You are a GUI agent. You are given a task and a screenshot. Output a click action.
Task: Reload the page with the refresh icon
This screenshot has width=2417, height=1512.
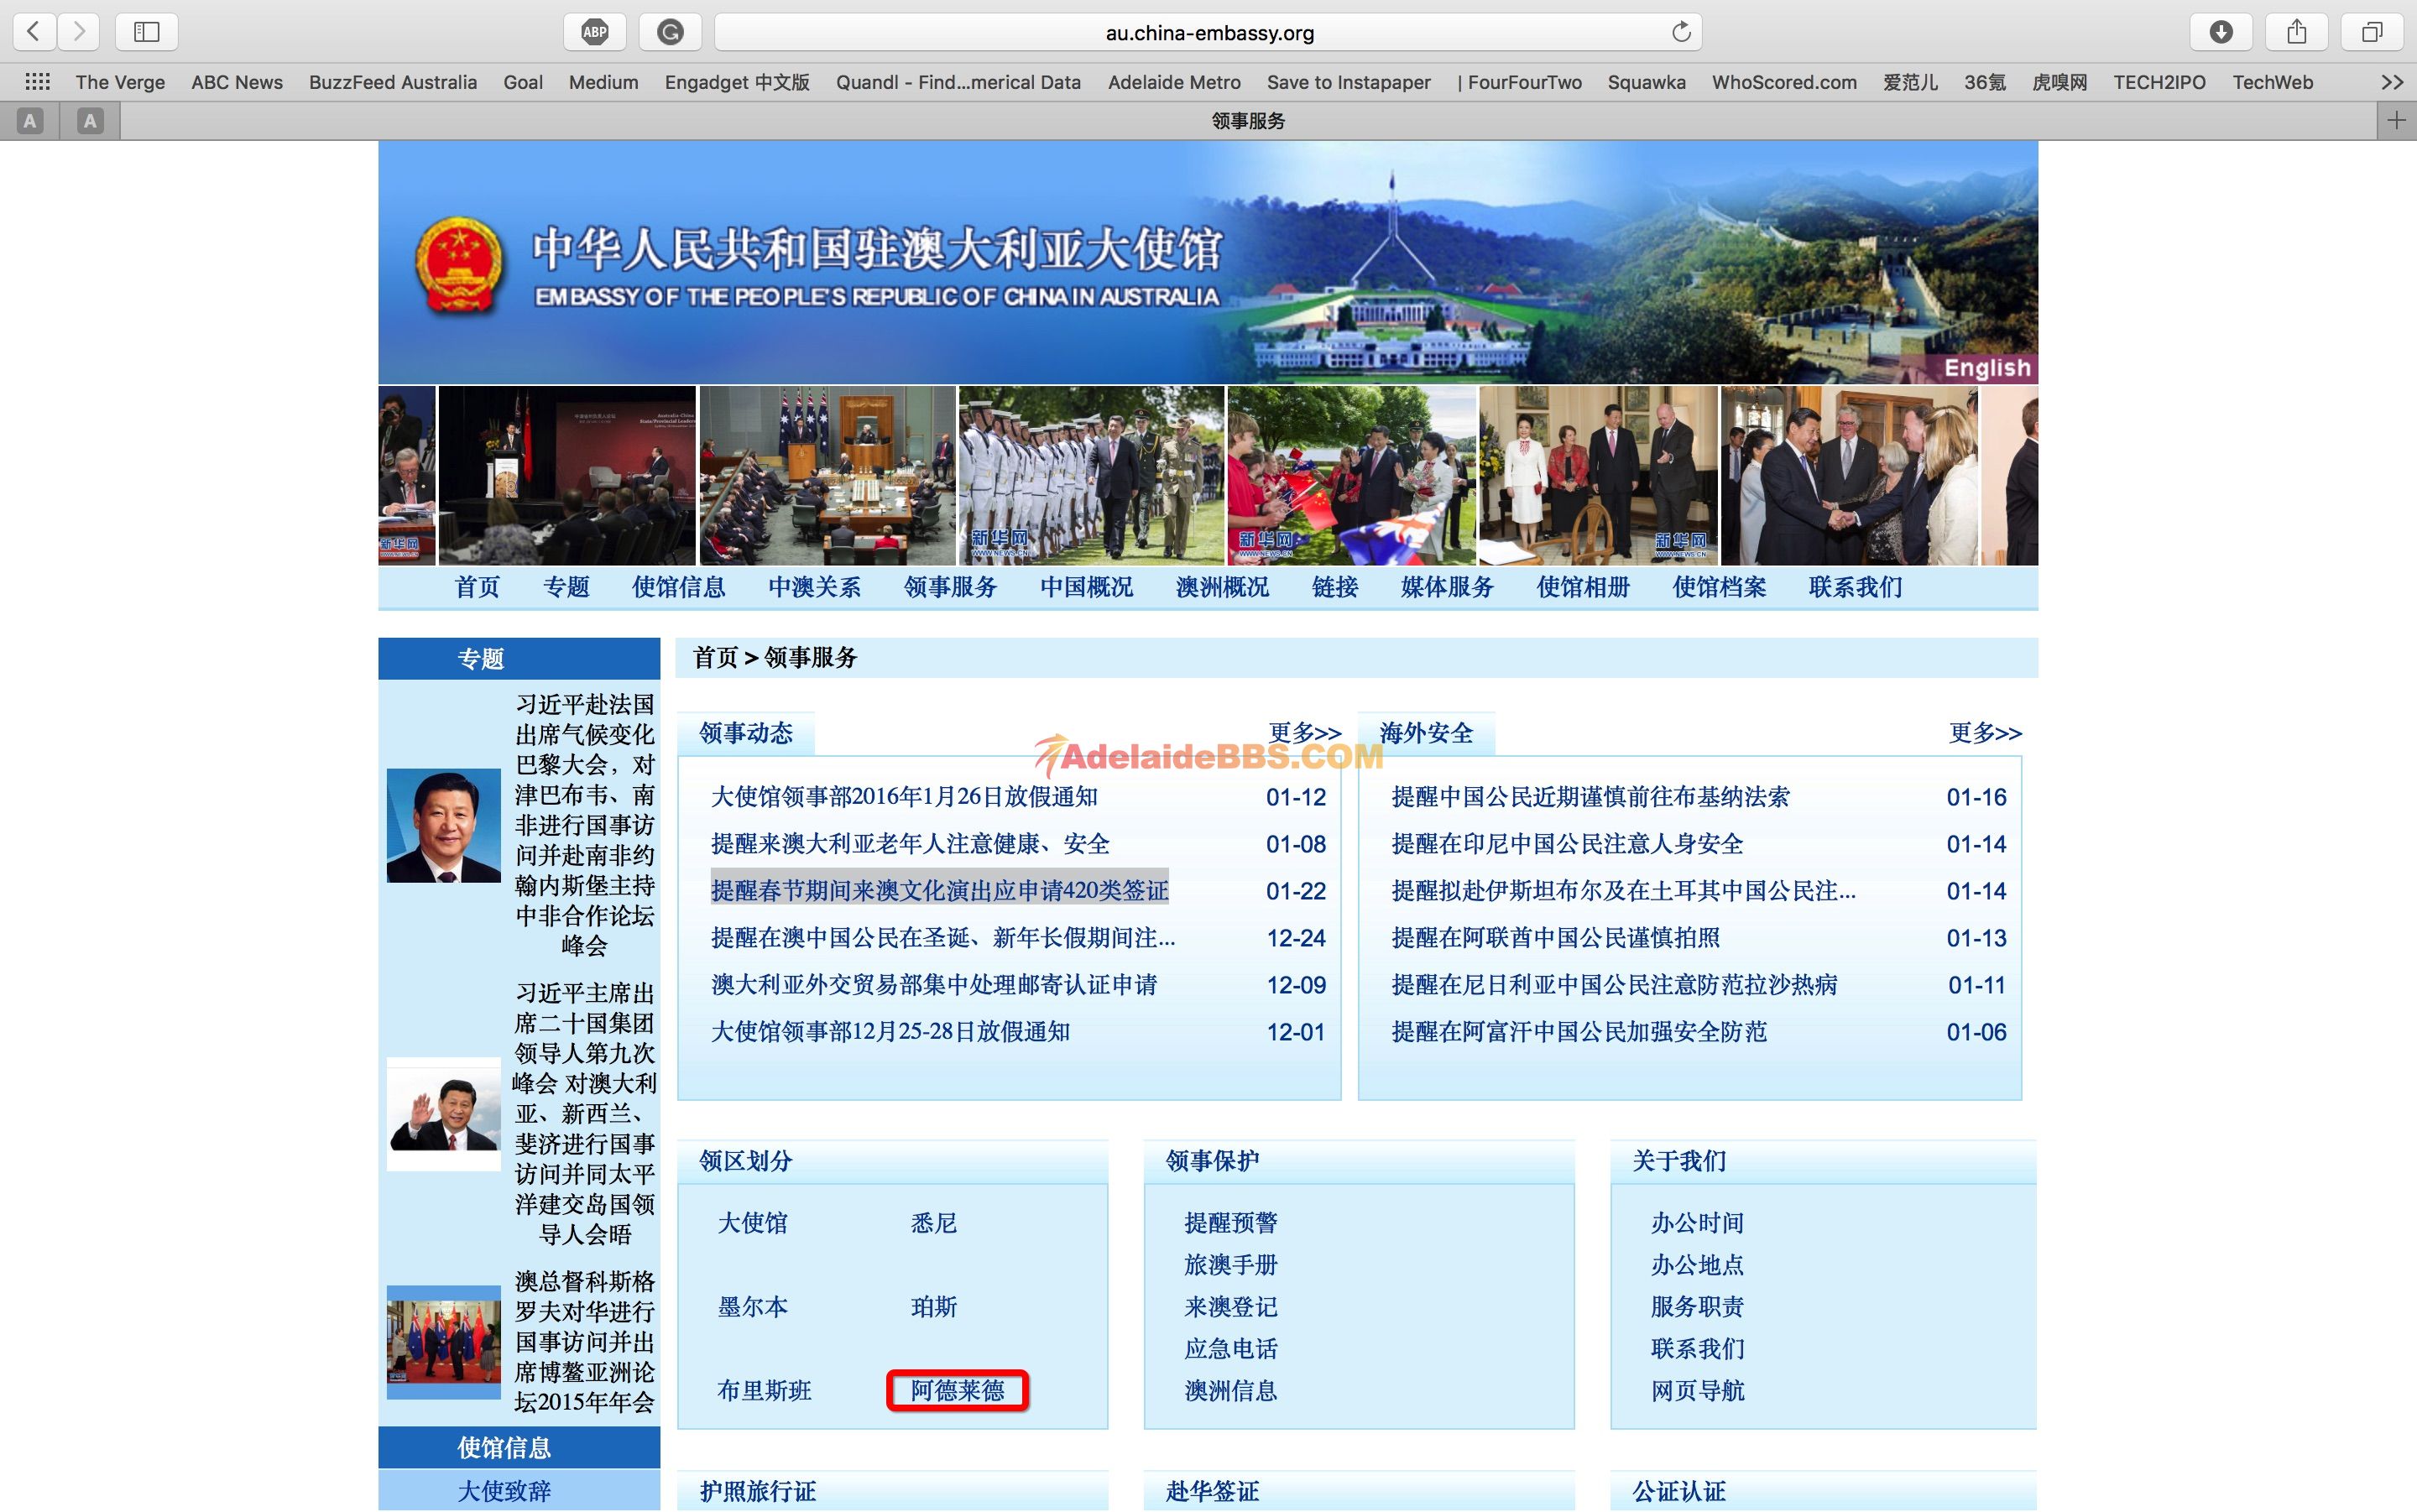[1681, 32]
